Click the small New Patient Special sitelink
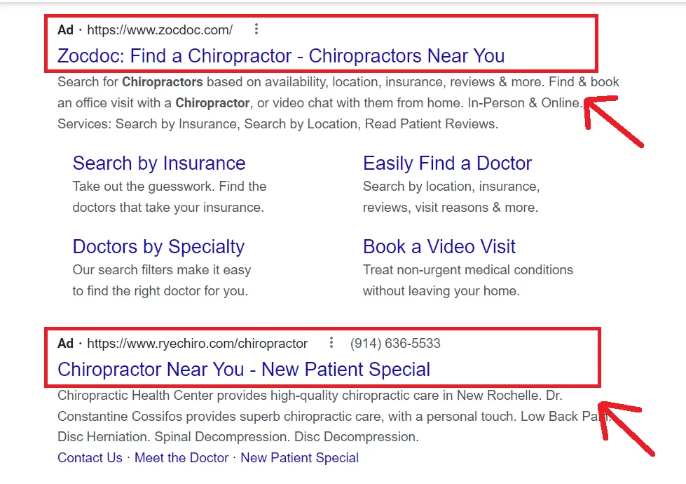Viewport: 686px width, 484px height. tap(299, 458)
